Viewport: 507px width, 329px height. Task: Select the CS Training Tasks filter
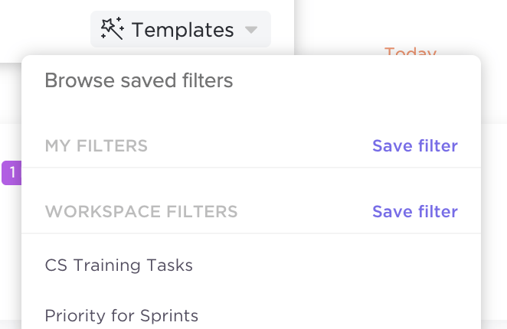[119, 265]
